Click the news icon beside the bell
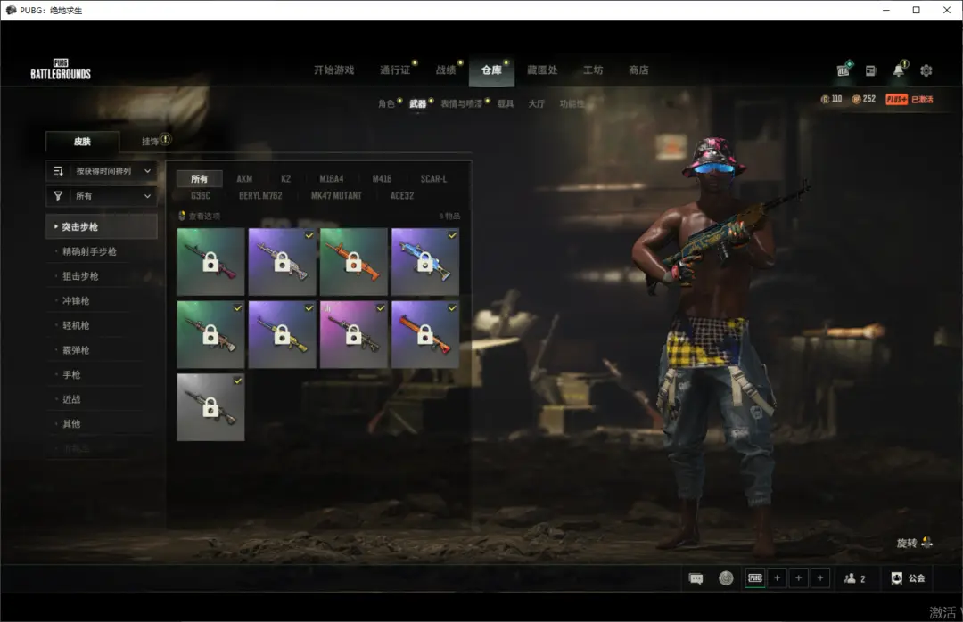Screen dimensions: 963x622 [870, 70]
